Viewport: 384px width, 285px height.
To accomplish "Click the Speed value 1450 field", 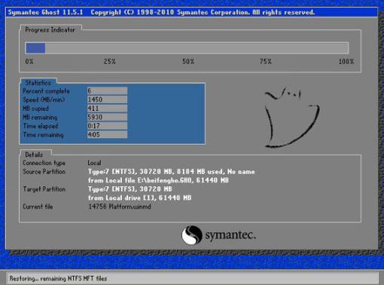I will (x=107, y=100).
